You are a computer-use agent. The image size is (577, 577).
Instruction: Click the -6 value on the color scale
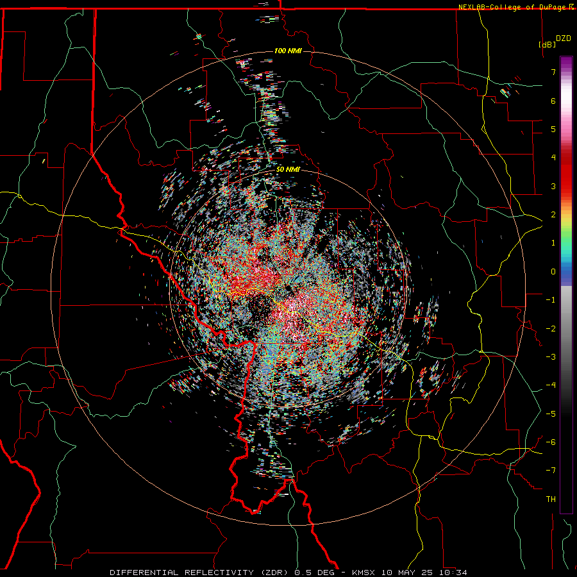pyautogui.click(x=551, y=442)
